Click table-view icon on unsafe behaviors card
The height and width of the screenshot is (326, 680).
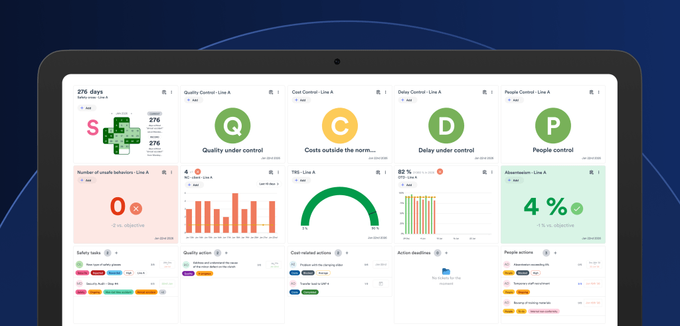coord(165,172)
